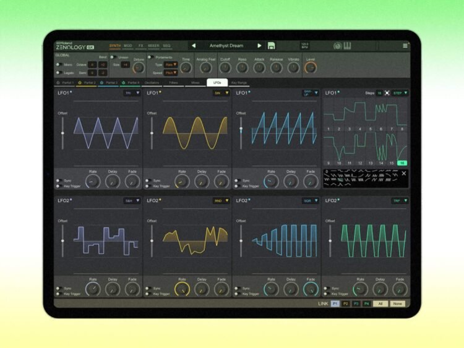Click the Portamento Time knob
This screenshot has width=464, height=348.
(186, 68)
